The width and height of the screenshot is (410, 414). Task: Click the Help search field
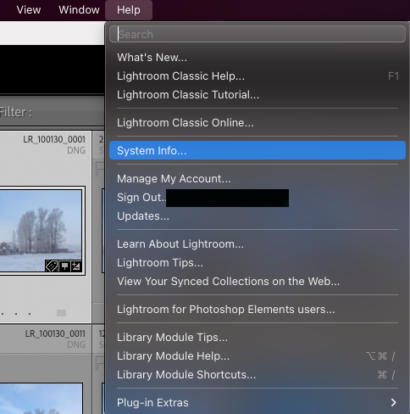click(258, 34)
